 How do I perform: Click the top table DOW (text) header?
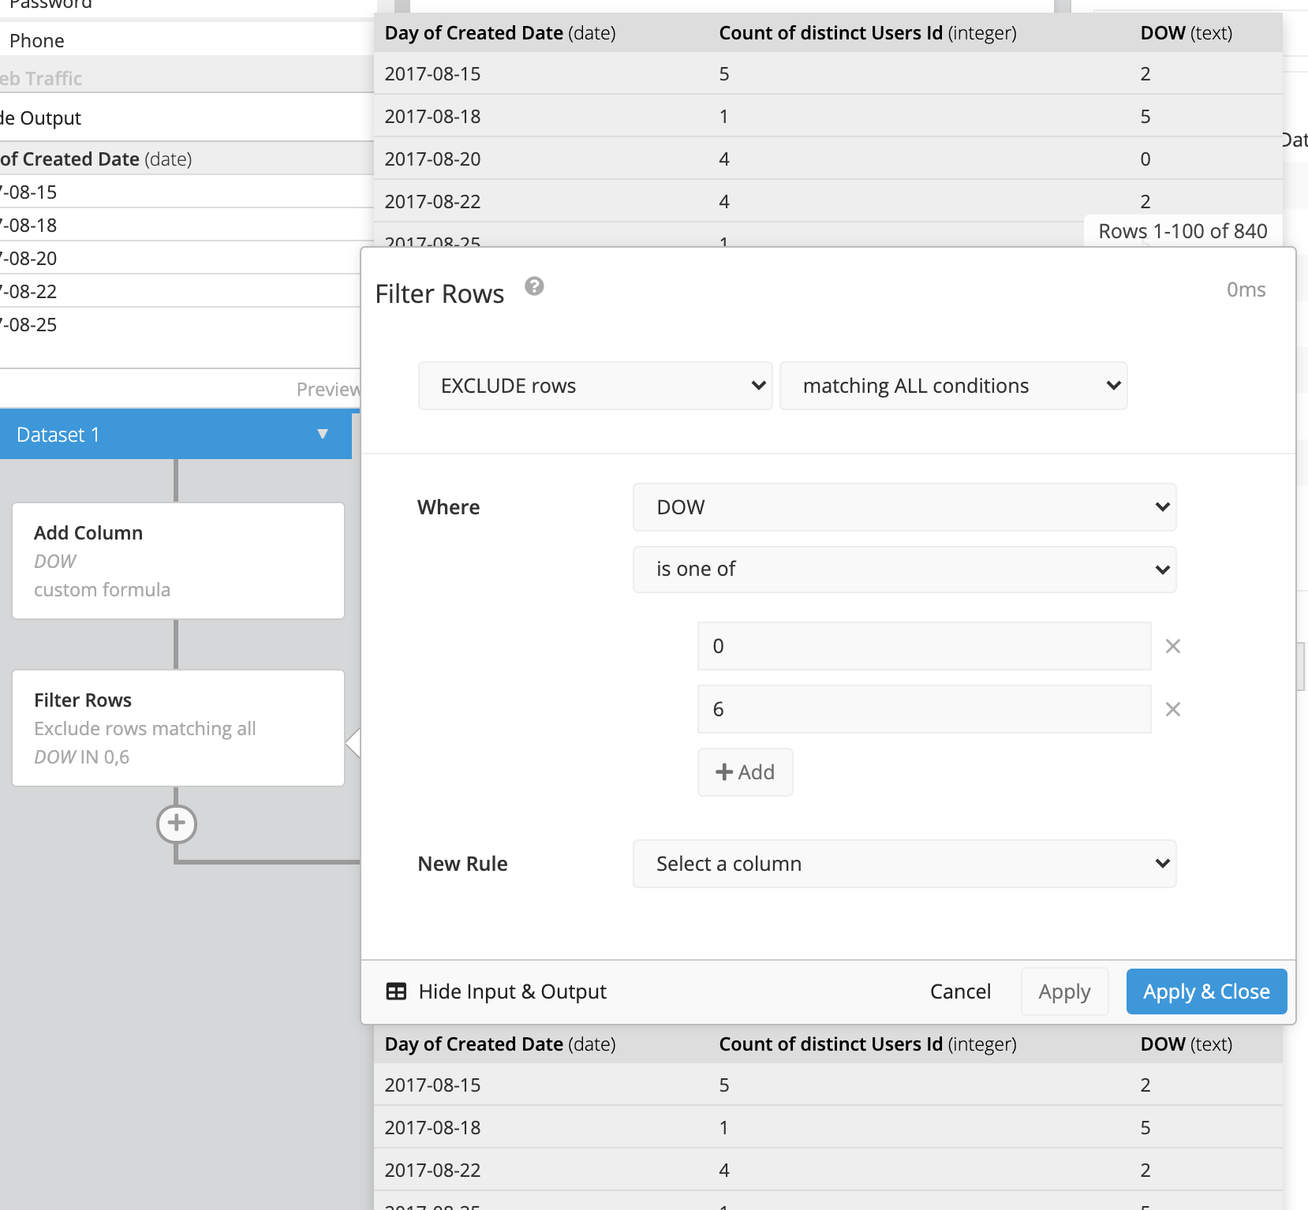[x=1186, y=33]
